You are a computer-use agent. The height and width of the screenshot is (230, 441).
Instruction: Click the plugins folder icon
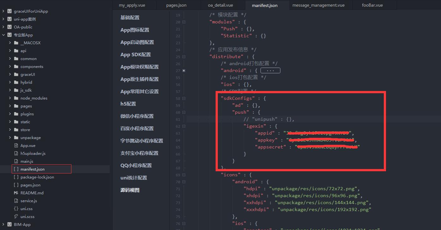click(16, 114)
